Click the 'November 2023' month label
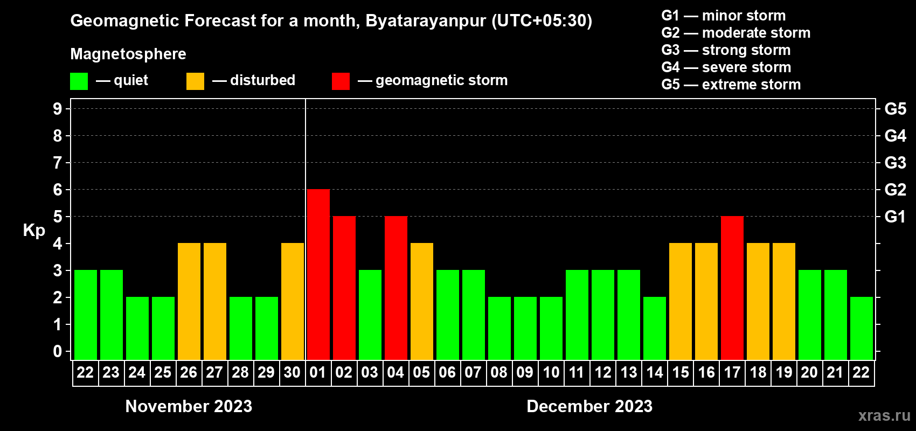This screenshot has height=431, width=916. point(189,406)
